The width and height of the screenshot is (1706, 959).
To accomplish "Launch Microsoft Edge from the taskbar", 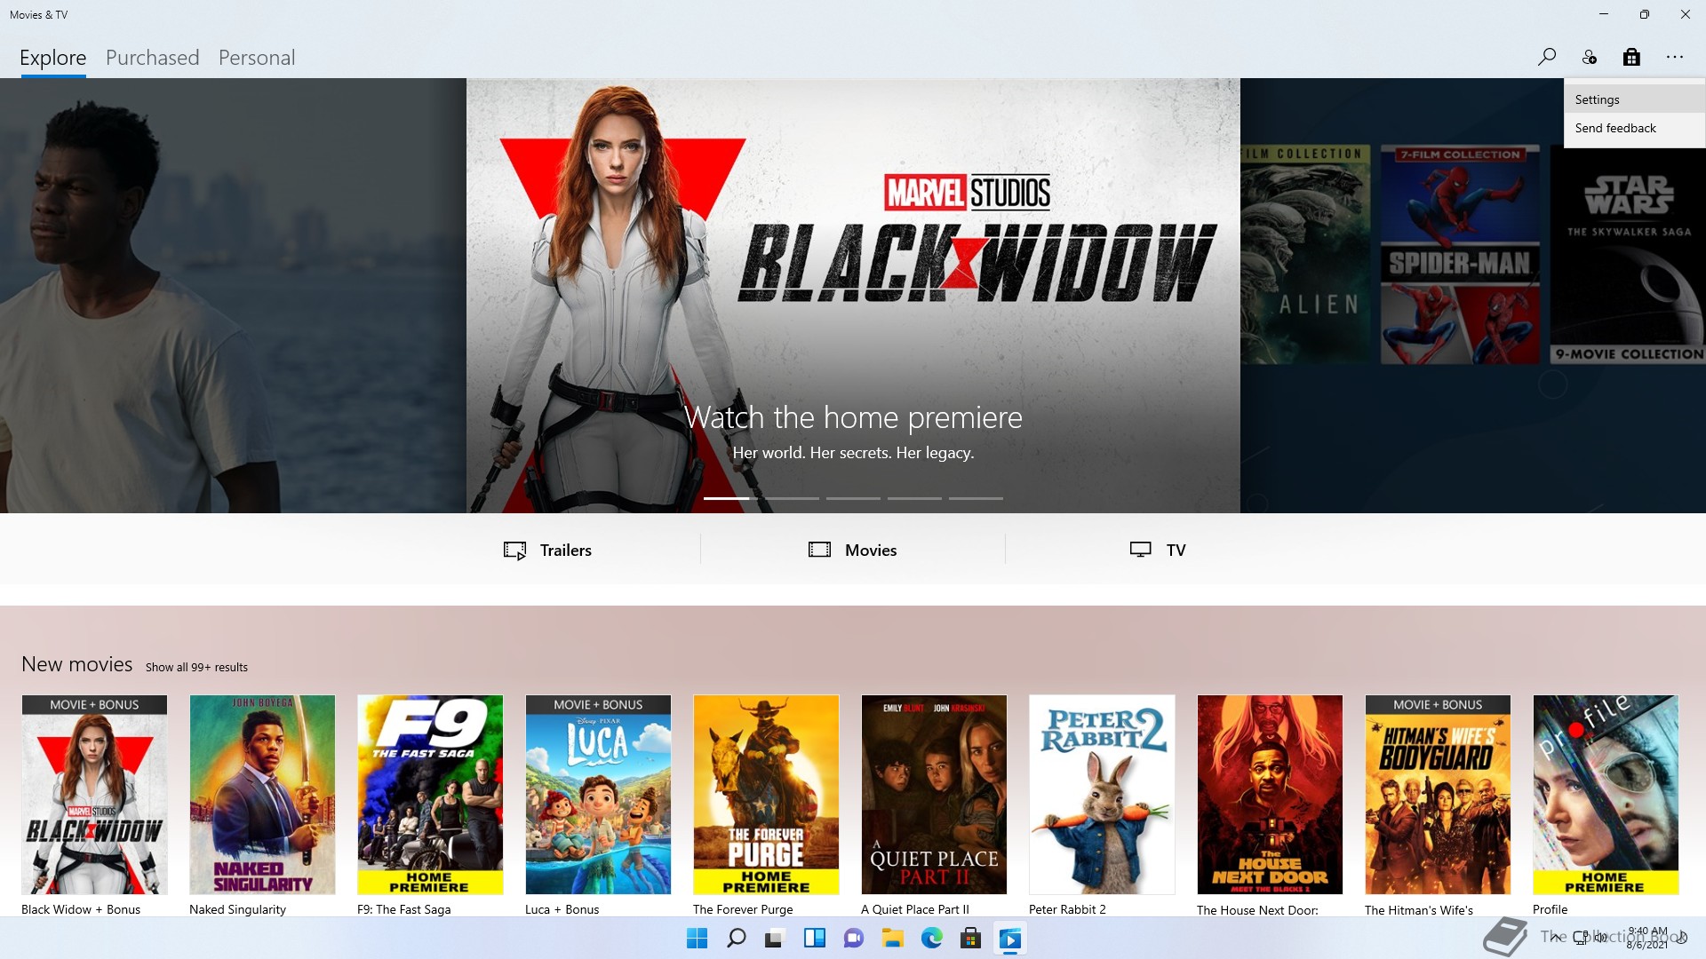I will 932,939.
